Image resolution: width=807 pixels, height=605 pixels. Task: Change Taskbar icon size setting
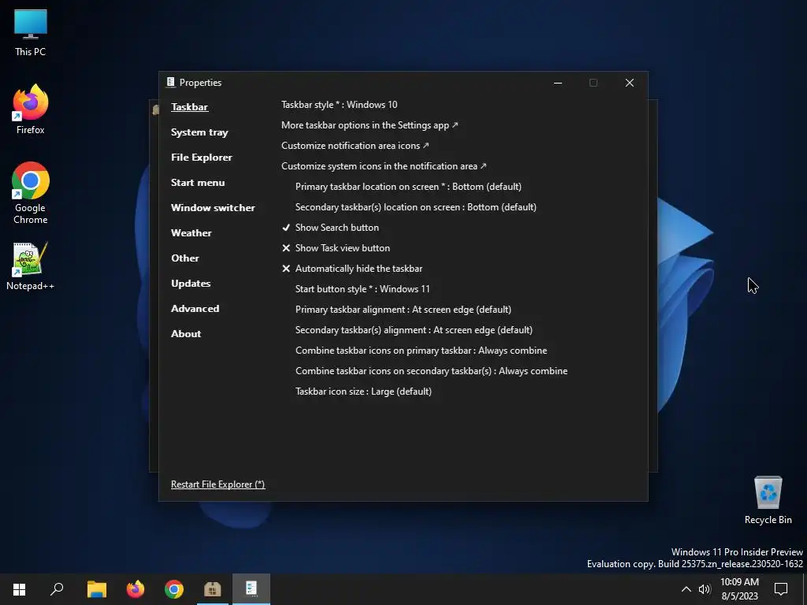click(363, 392)
